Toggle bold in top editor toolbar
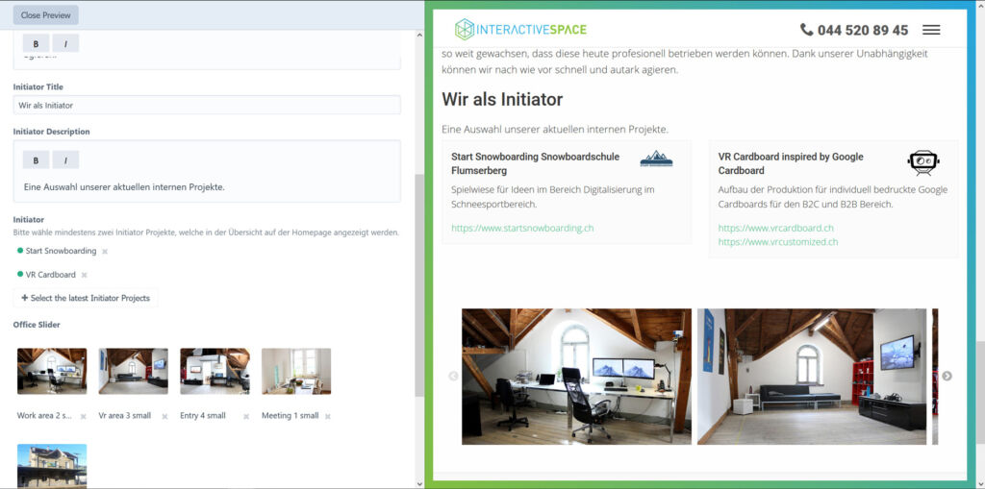985x489 pixels. [36, 43]
